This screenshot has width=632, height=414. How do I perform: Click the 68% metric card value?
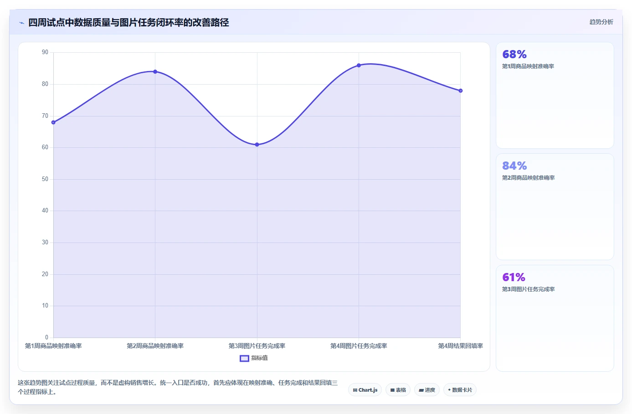(x=514, y=54)
